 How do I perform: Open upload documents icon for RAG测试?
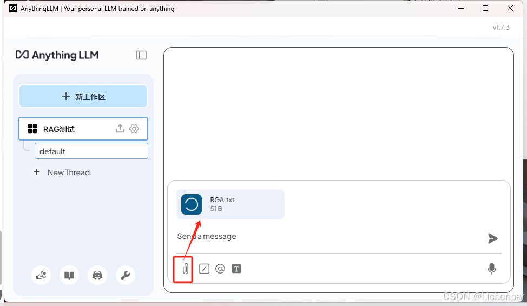click(120, 128)
